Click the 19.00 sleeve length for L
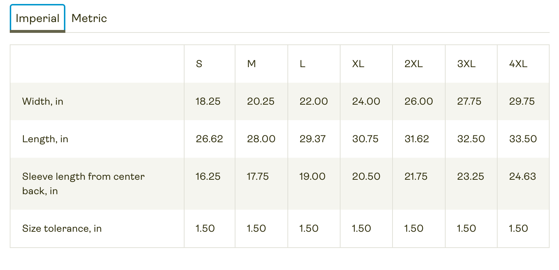Screen dimensions: 559x270 pos(312,177)
